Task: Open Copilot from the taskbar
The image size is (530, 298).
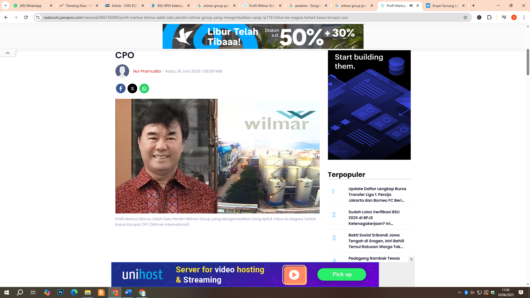Action: click(x=47, y=292)
